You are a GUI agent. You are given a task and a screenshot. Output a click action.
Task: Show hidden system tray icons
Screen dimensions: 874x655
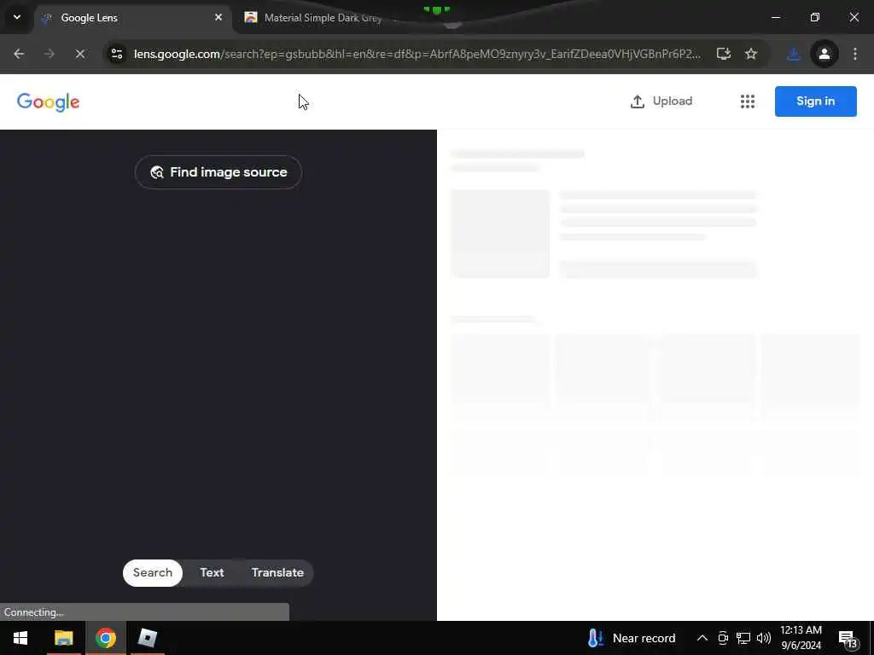(x=702, y=638)
